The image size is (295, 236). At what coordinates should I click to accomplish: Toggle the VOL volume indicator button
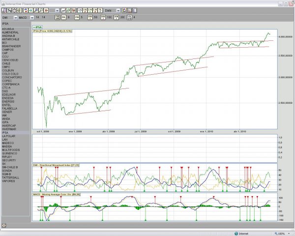click(x=129, y=17)
